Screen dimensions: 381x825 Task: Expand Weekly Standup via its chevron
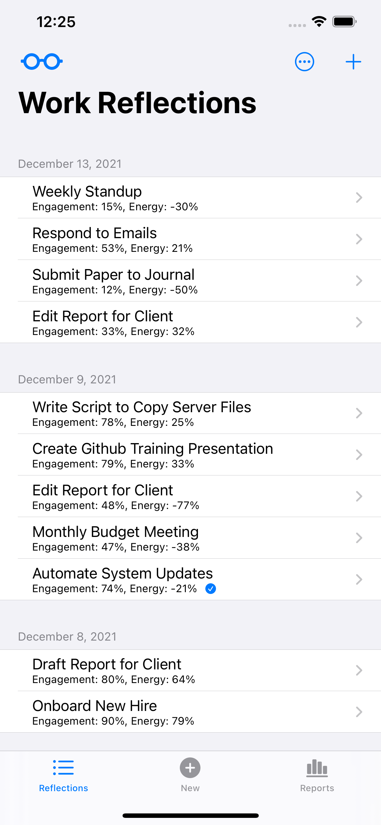[x=359, y=197]
